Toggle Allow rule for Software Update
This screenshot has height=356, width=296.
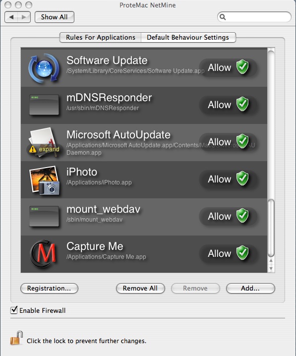click(228, 67)
